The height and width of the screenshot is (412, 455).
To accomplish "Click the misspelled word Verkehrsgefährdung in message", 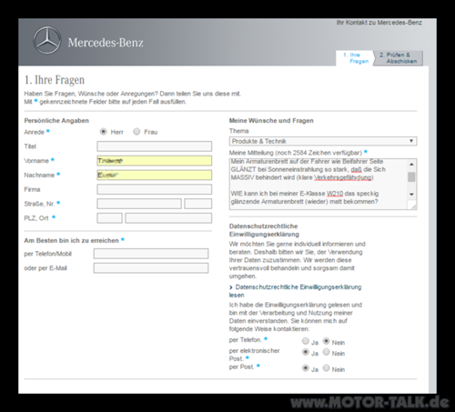I will pyautogui.click(x=343, y=177).
